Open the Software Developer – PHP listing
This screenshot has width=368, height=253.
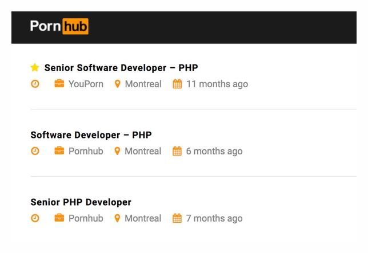pyautogui.click(x=91, y=135)
